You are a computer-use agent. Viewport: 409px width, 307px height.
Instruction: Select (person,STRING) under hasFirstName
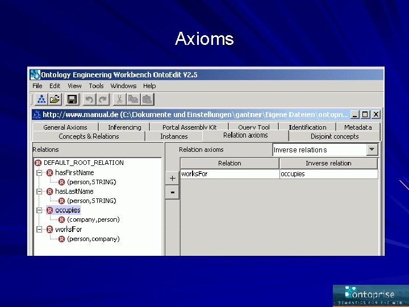coord(91,182)
